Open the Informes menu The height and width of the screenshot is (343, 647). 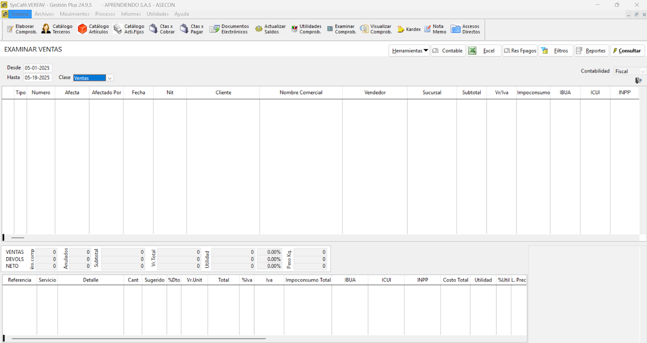[x=131, y=14]
